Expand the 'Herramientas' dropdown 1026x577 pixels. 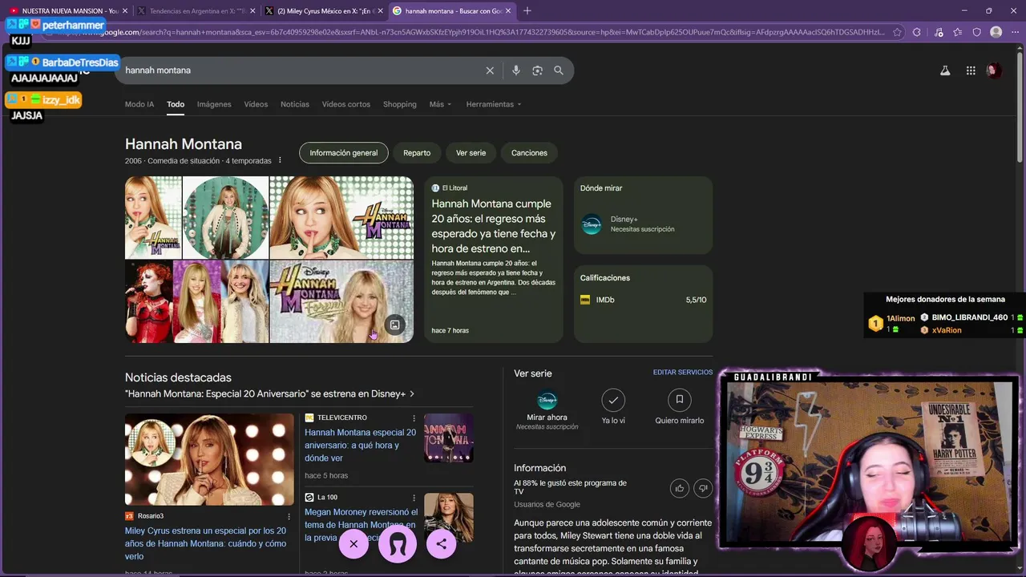[494, 104]
